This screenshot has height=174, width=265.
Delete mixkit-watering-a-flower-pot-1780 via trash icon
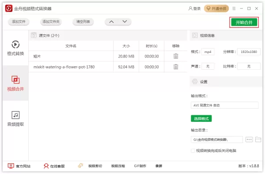tap(176, 67)
